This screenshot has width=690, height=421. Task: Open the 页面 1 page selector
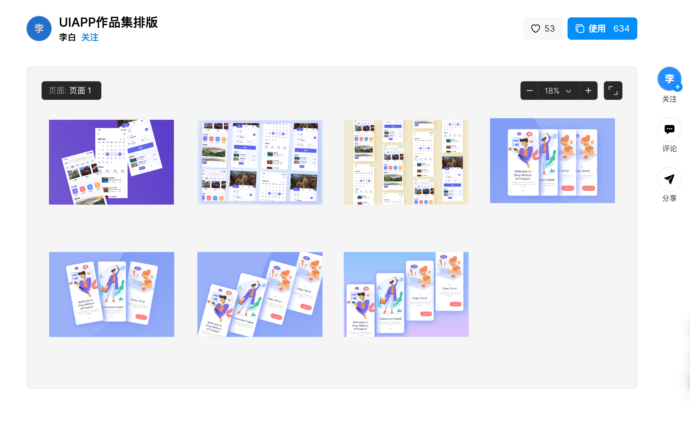click(71, 91)
